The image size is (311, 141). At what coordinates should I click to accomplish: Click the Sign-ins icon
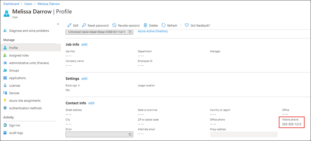(5, 125)
